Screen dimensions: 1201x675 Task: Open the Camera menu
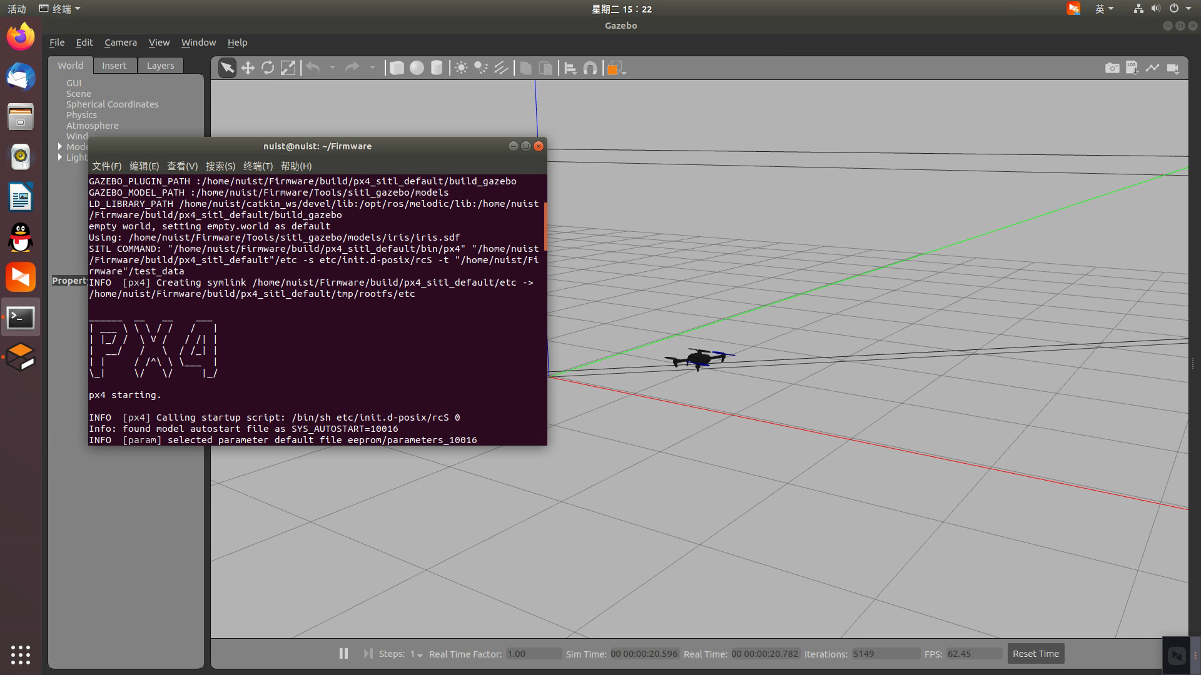click(120, 42)
